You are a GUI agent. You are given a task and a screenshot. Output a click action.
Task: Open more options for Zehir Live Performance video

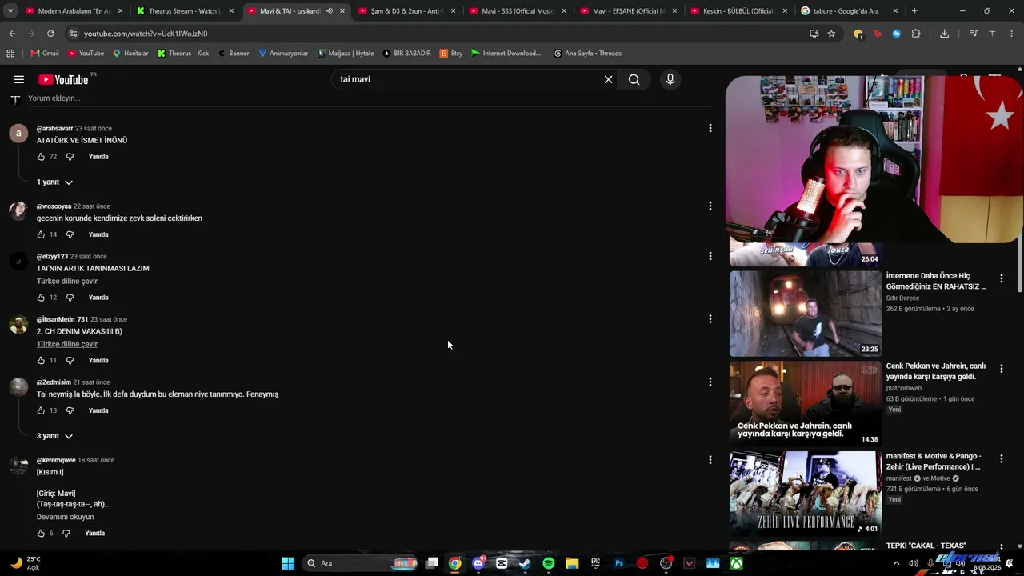coord(1001,459)
